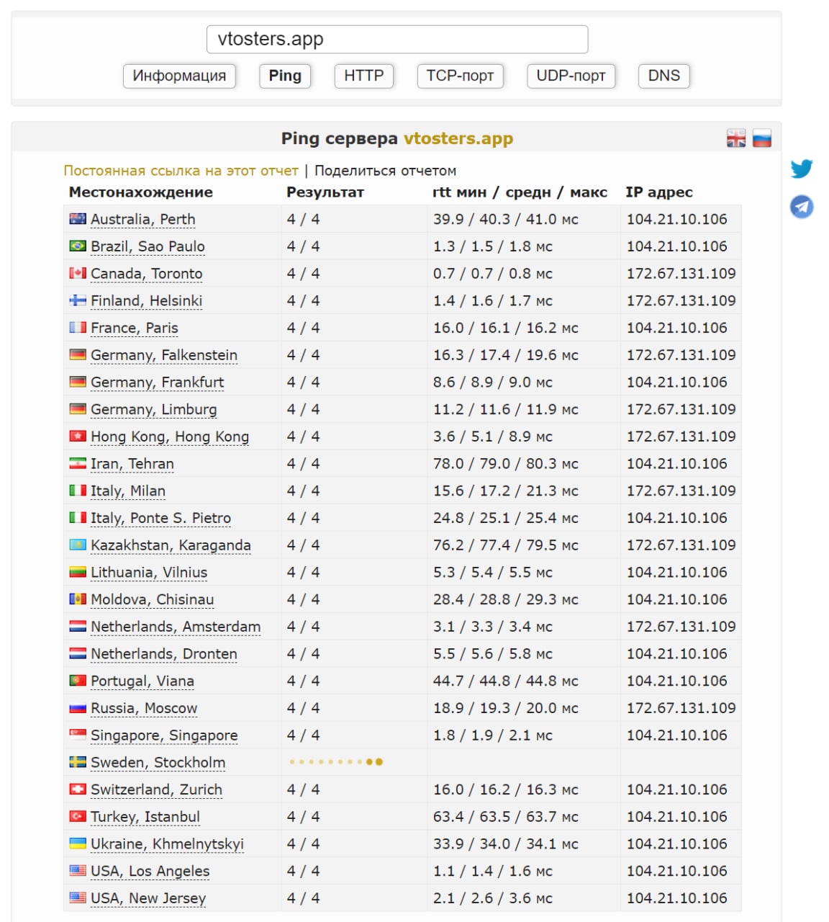Click the Hong Kong flag icon
This screenshot has width=829, height=922.
78,437
